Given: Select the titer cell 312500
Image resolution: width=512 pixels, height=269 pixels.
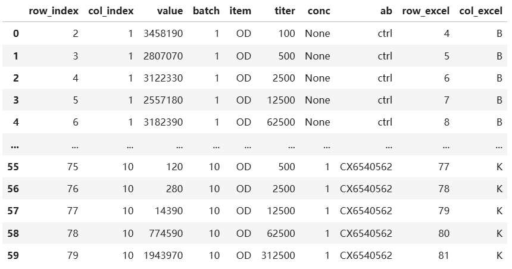Looking at the screenshot, I should [x=278, y=256].
